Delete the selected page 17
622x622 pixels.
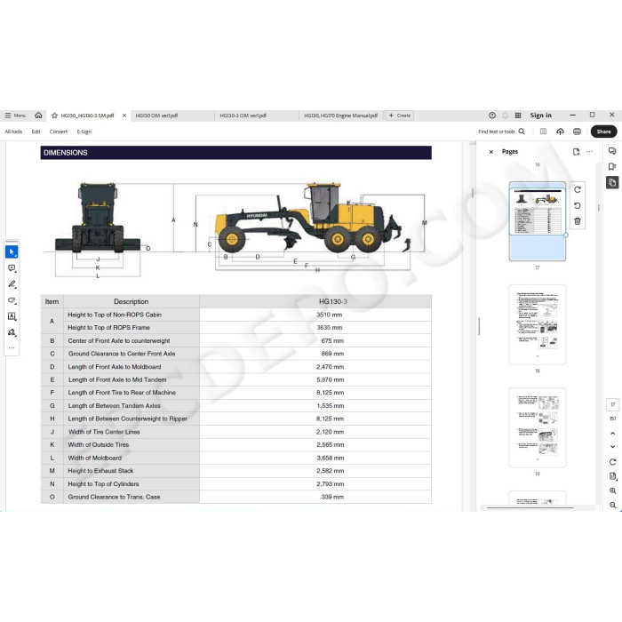click(x=578, y=221)
